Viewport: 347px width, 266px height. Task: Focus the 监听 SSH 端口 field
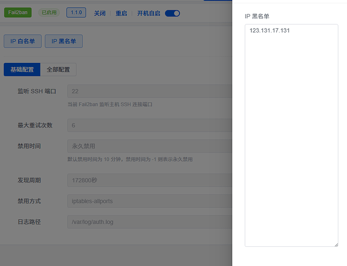149,92
